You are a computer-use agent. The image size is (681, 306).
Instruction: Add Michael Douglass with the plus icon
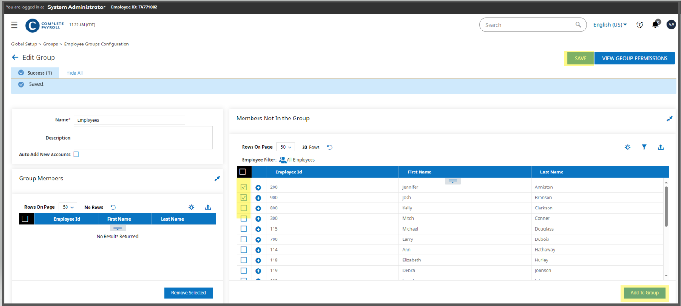[258, 229]
